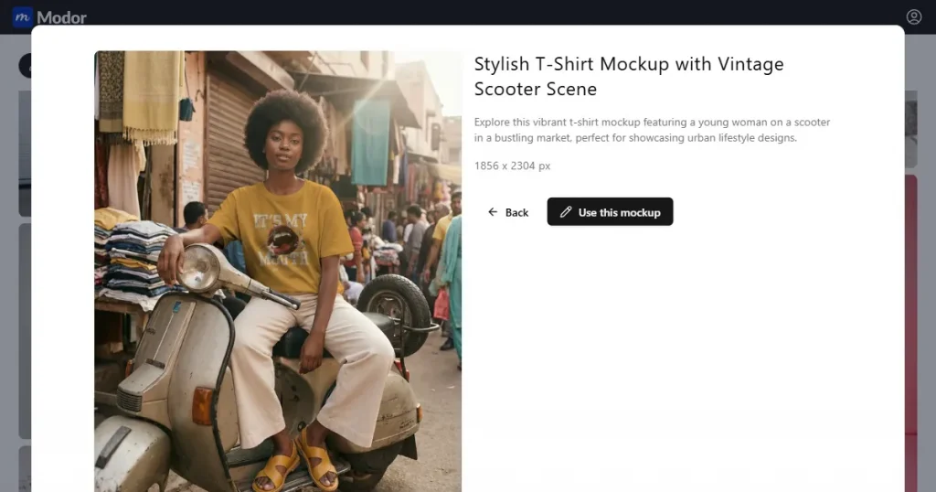
Task: Click the pencil icon on Use this mockup
Action: tap(566, 212)
